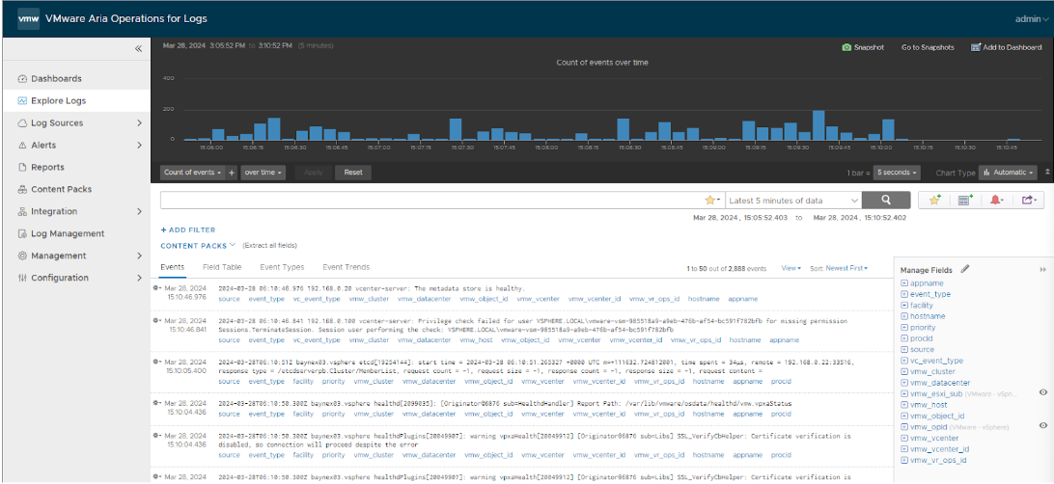Add chart to Dashboard
Screen dimensions: 1054x484
point(1006,47)
